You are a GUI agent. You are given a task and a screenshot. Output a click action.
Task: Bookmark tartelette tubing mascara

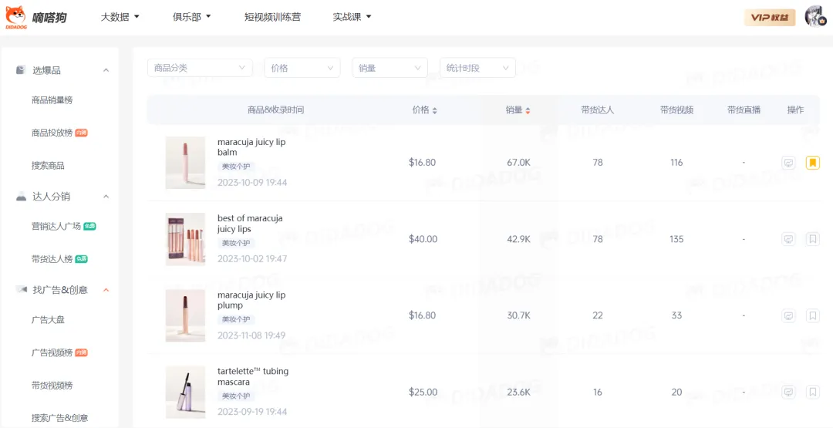pyautogui.click(x=813, y=392)
